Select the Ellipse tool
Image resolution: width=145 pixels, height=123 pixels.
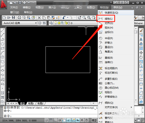click(x=2, y=70)
